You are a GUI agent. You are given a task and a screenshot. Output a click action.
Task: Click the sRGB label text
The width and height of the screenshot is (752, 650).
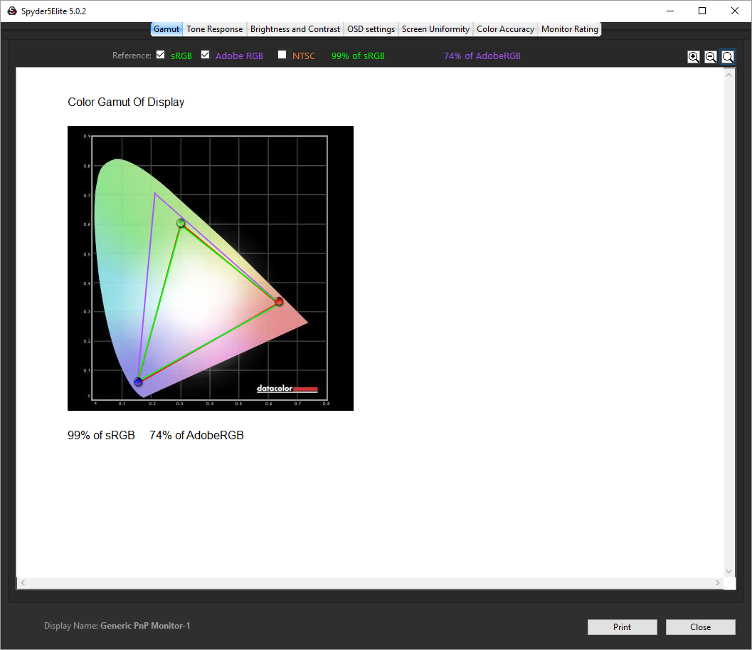pos(181,56)
